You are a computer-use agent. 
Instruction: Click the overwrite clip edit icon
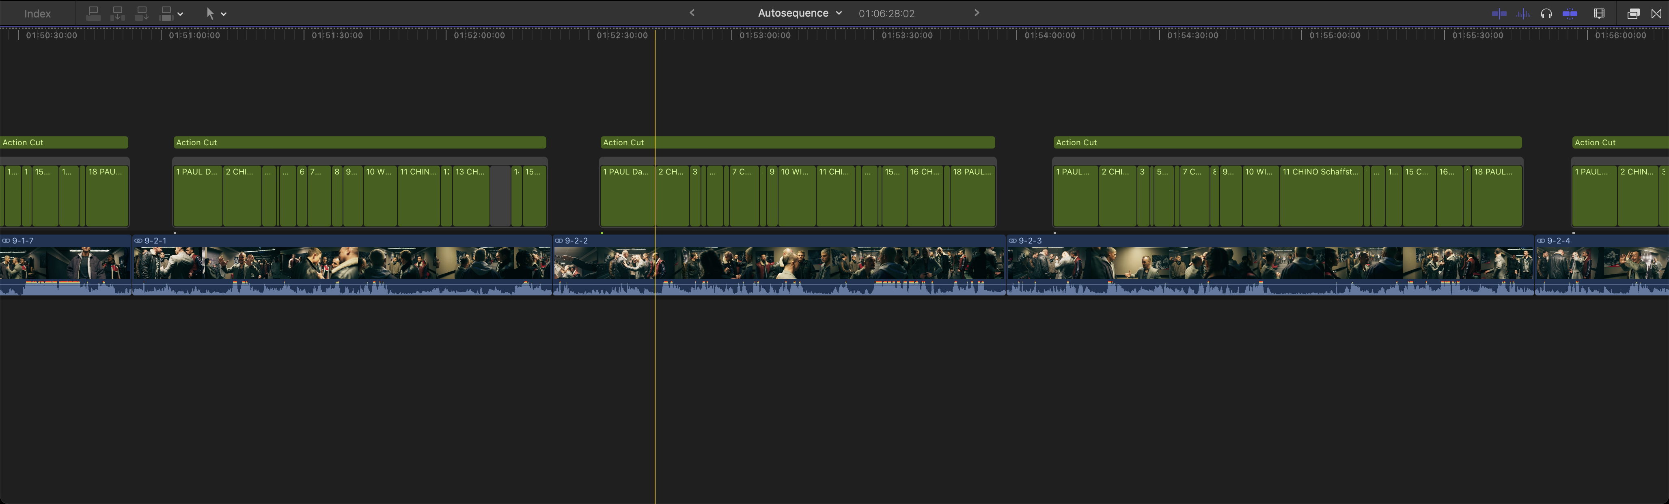pyautogui.click(x=166, y=14)
